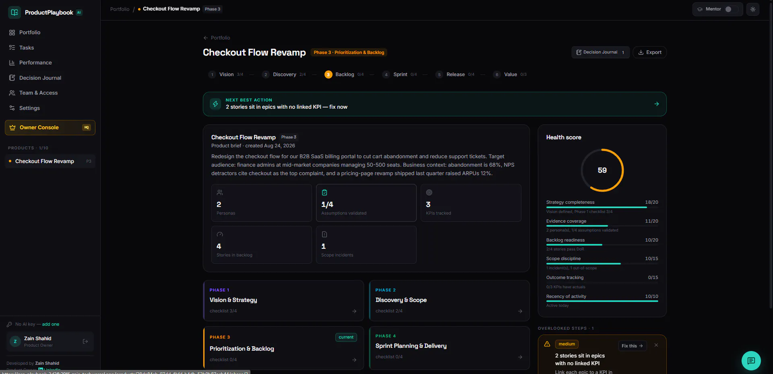Open the Phase 2 Discovery & Scope card
Viewport: 773px width, 374px height.
(x=449, y=301)
